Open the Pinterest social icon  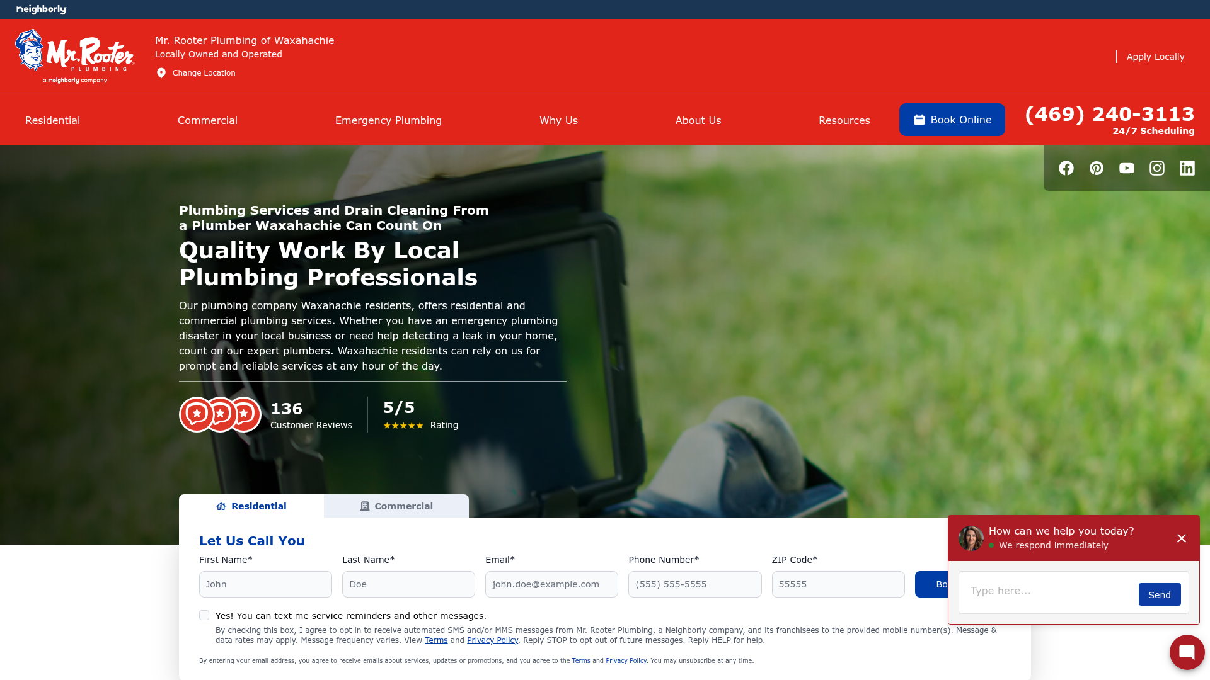click(x=1097, y=168)
